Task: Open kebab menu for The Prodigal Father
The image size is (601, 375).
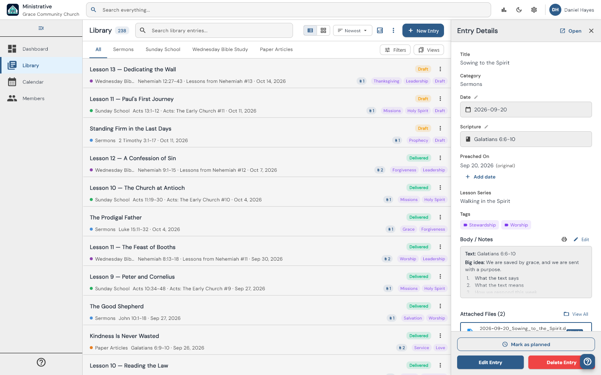Action: (440, 217)
